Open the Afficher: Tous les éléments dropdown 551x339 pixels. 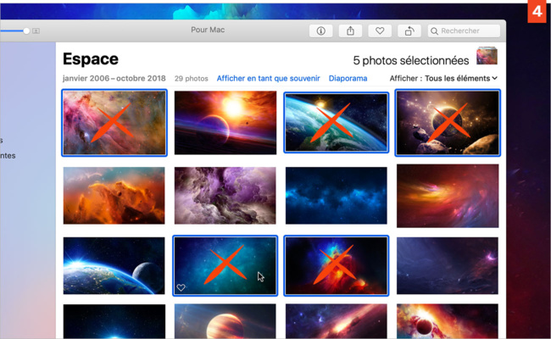[x=443, y=78]
